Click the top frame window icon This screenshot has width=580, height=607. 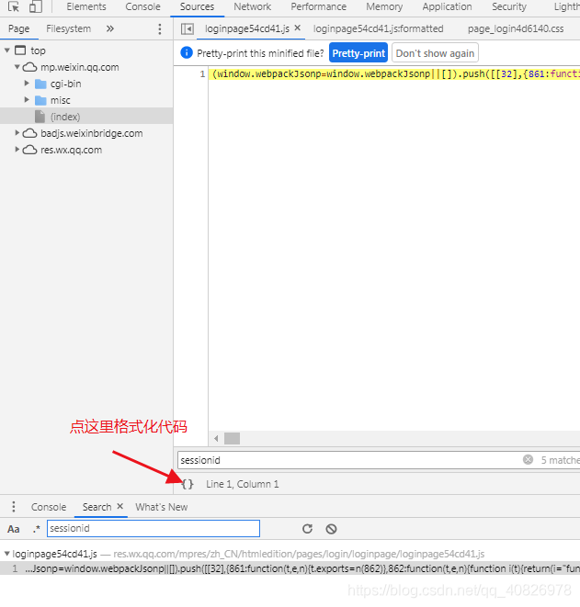tap(20, 50)
